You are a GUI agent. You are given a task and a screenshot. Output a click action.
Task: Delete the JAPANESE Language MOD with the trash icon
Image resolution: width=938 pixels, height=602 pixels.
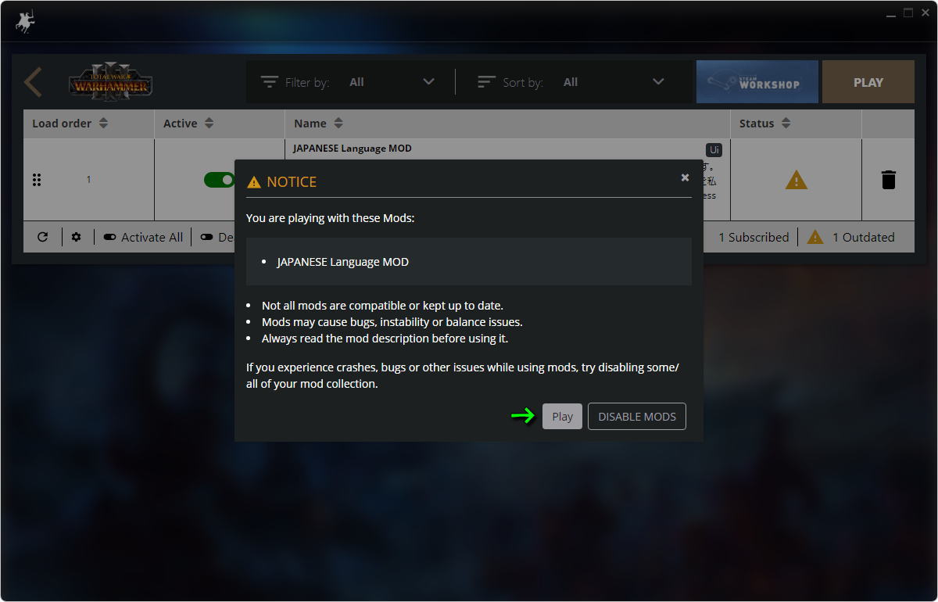point(889,180)
